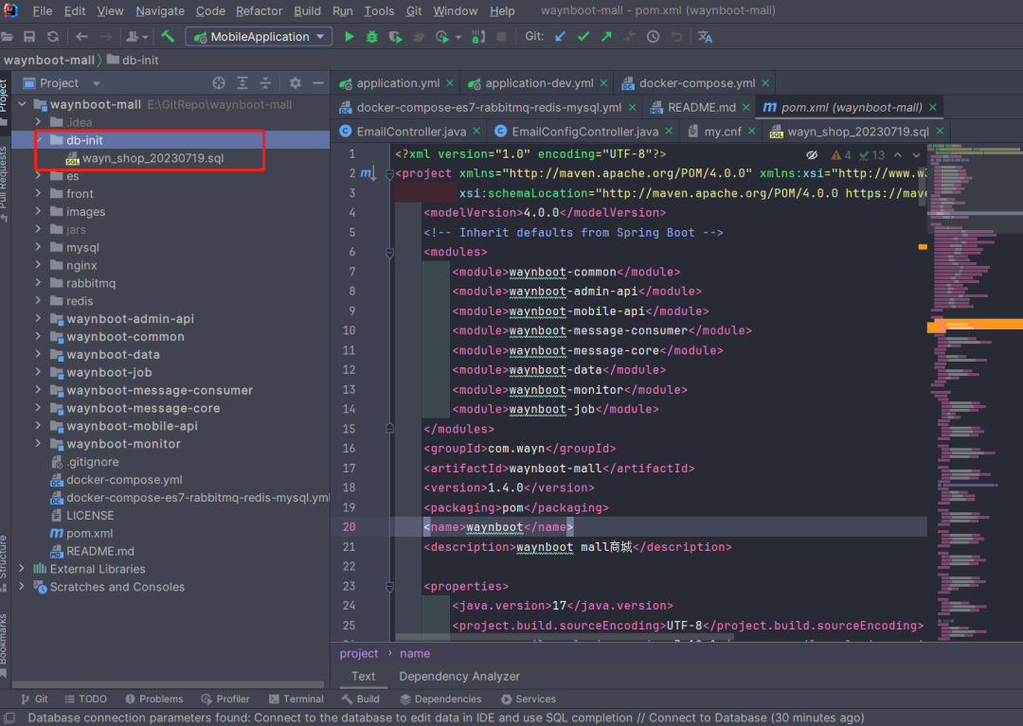Viewport: 1023px width, 726px height.
Task: Start debugging with the bug icon
Action: tap(372, 37)
